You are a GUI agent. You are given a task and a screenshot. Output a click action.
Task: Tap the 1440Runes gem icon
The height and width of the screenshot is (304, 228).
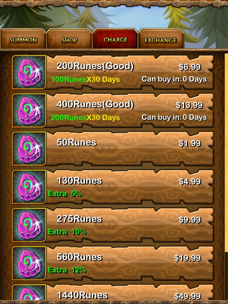pos(29,292)
